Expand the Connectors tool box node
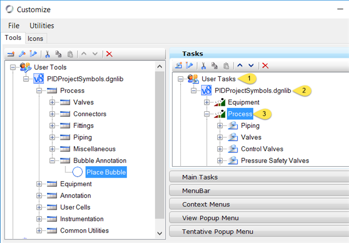 coord(52,114)
